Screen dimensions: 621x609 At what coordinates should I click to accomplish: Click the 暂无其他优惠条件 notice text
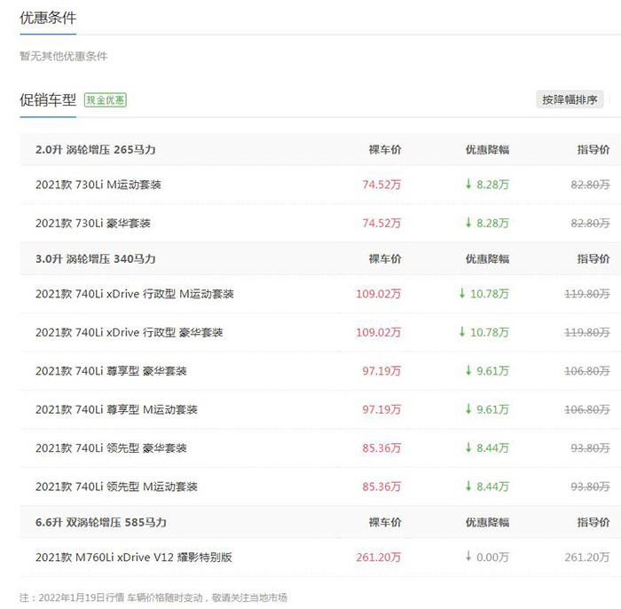tap(63, 56)
